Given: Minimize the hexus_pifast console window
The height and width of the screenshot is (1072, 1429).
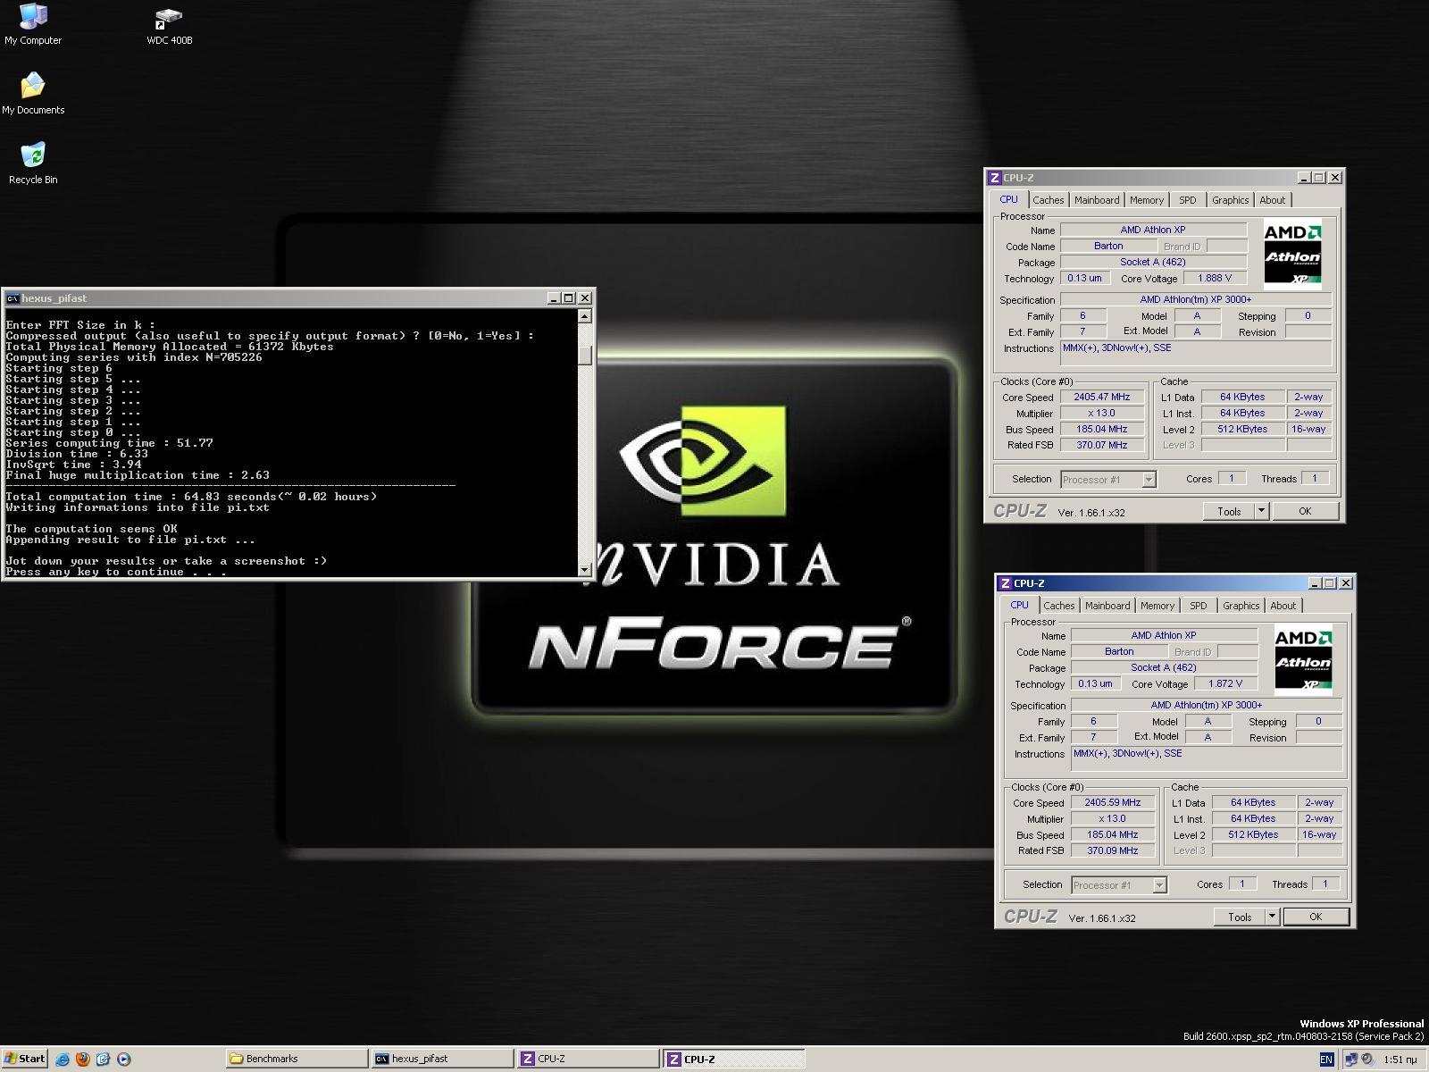Looking at the screenshot, I should (x=554, y=298).
